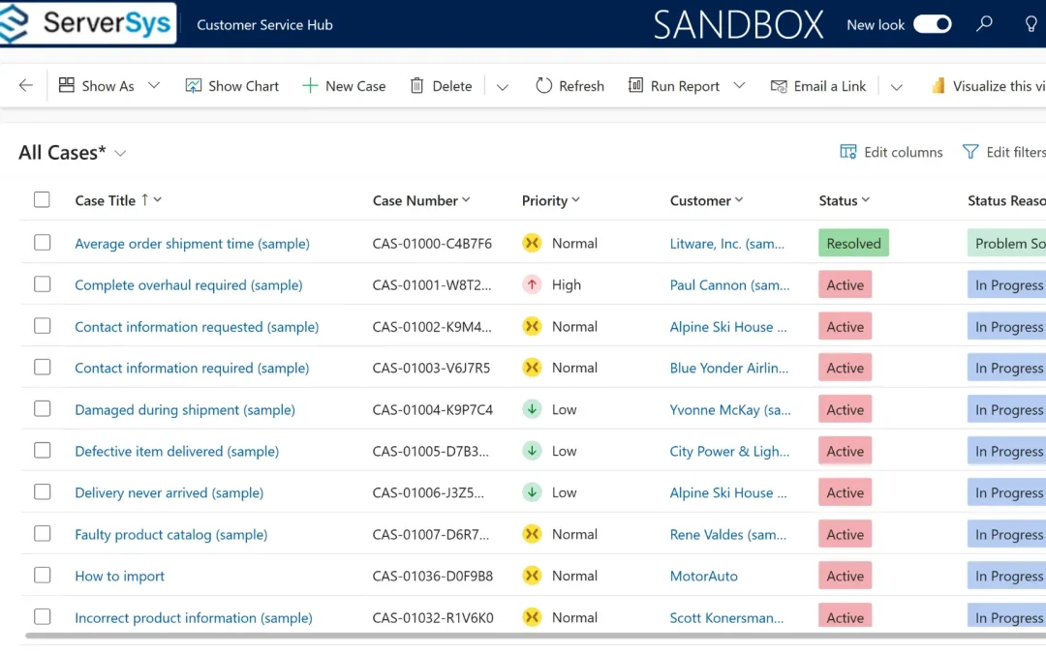The width and height of the screenshot is (1046, 653).
Task: Tick the Damaged during shipment checkbox
Action: 42,409
